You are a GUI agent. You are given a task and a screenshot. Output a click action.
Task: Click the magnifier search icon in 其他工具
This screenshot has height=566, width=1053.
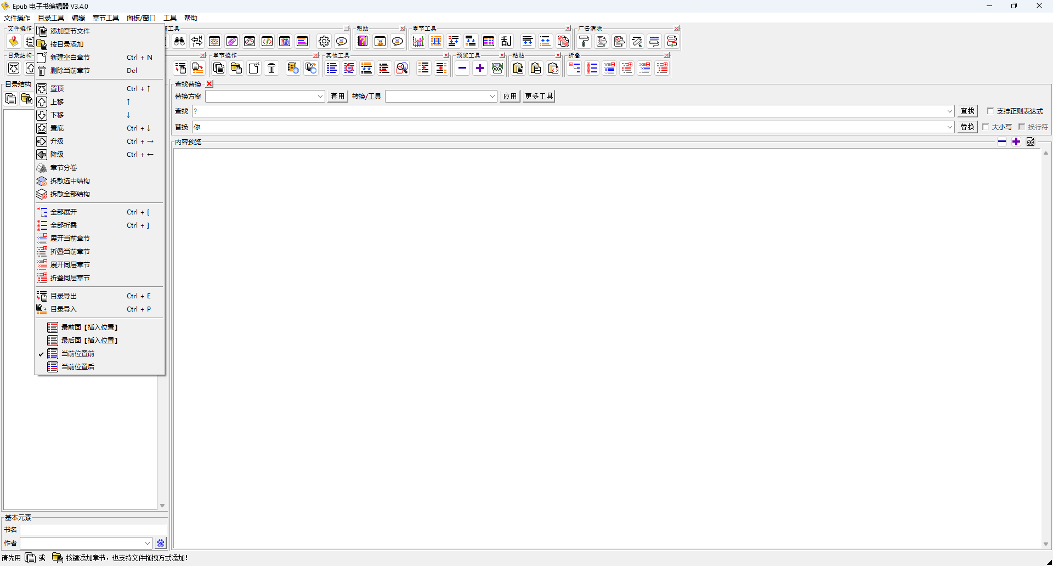[402, 68]
